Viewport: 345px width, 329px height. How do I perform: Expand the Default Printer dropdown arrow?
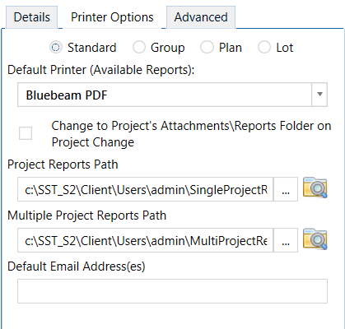pyautogui.click(x=319, y=95)
